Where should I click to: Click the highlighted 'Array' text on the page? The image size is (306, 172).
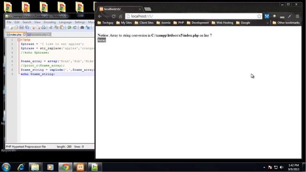(102, 40)
